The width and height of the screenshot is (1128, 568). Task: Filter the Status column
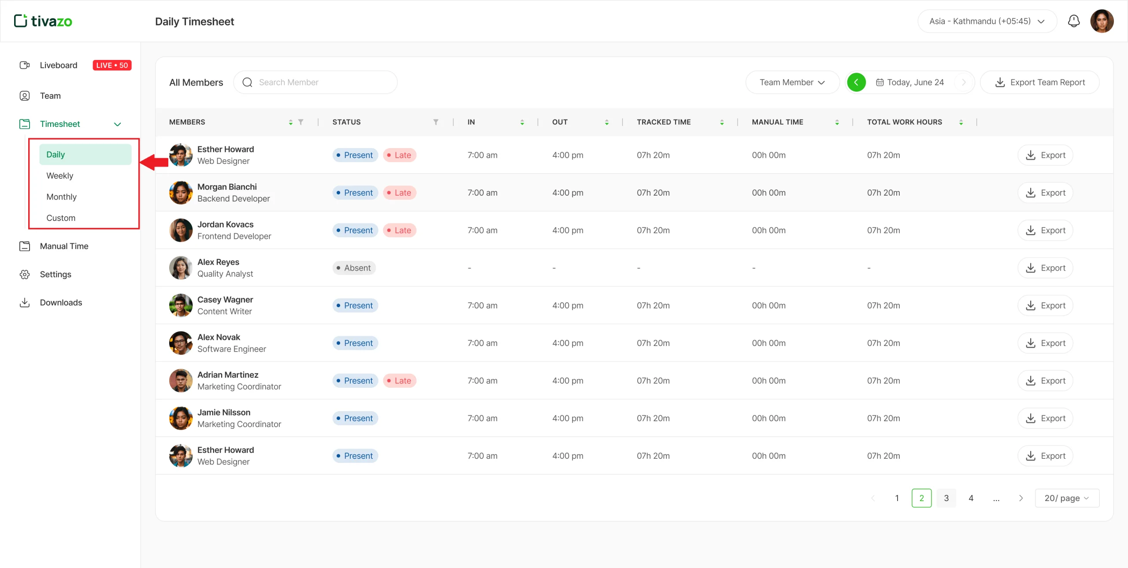coord(435,122)
